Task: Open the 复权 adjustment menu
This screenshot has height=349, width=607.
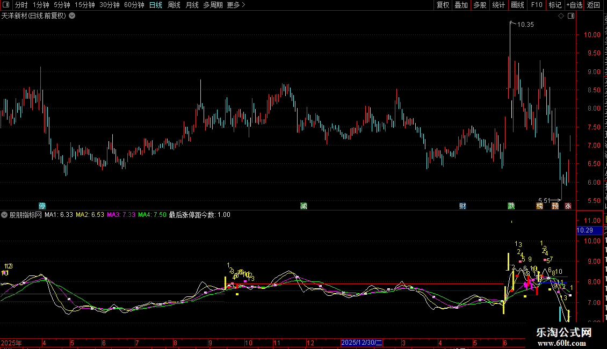Action: click(443, 5)
